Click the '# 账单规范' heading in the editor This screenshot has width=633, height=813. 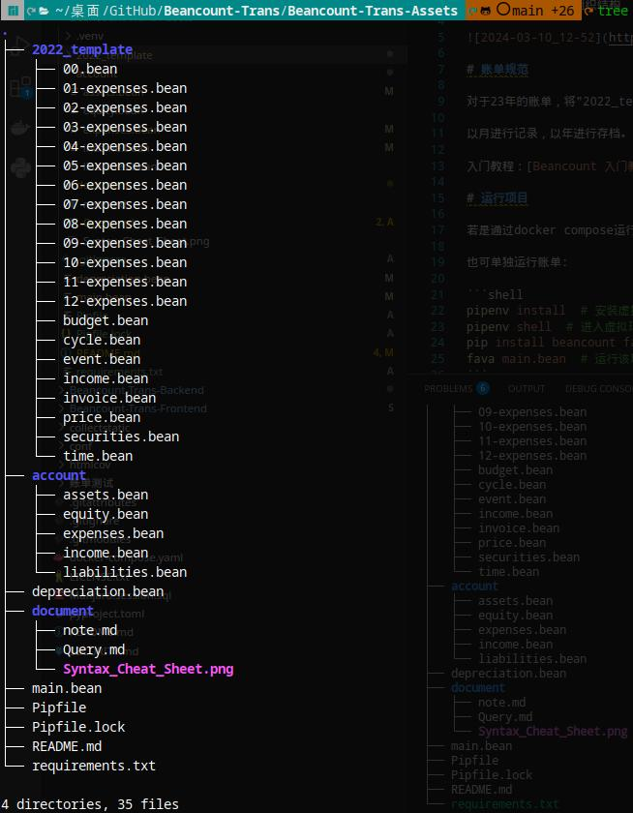click(x=497, y=70)
